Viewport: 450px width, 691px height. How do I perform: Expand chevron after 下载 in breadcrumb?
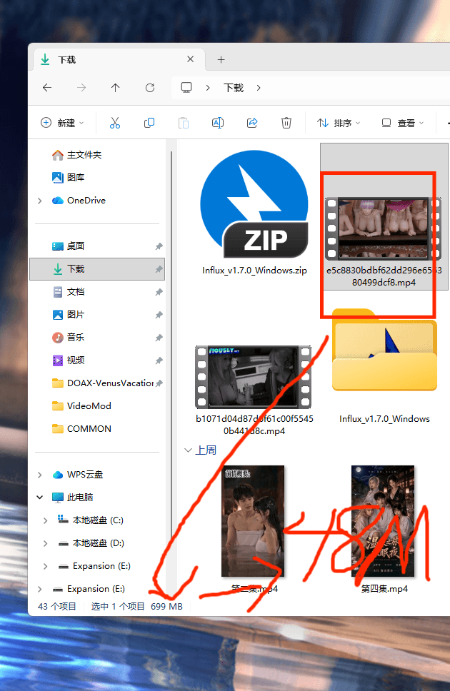tap(259, 88)
